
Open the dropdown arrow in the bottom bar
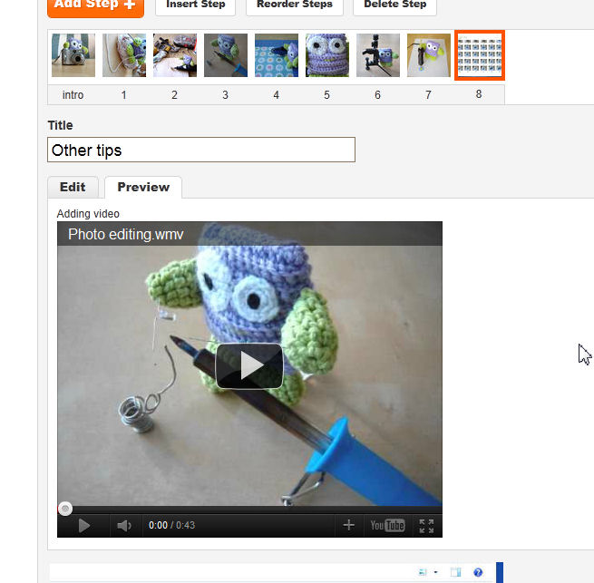click(435, 572)
